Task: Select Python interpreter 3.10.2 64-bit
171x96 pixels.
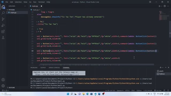Action: [148, 90]
